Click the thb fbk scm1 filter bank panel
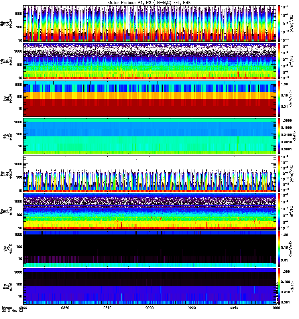The height and width of the screenshot is (319, 299). tap(150, 136)
